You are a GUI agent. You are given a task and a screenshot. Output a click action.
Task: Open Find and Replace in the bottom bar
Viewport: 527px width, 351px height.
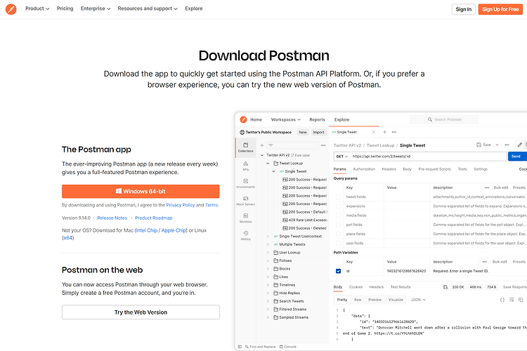[x=261, y=347]
